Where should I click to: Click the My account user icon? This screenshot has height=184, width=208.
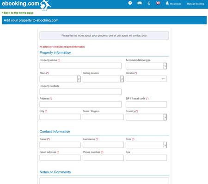point(167,3)
